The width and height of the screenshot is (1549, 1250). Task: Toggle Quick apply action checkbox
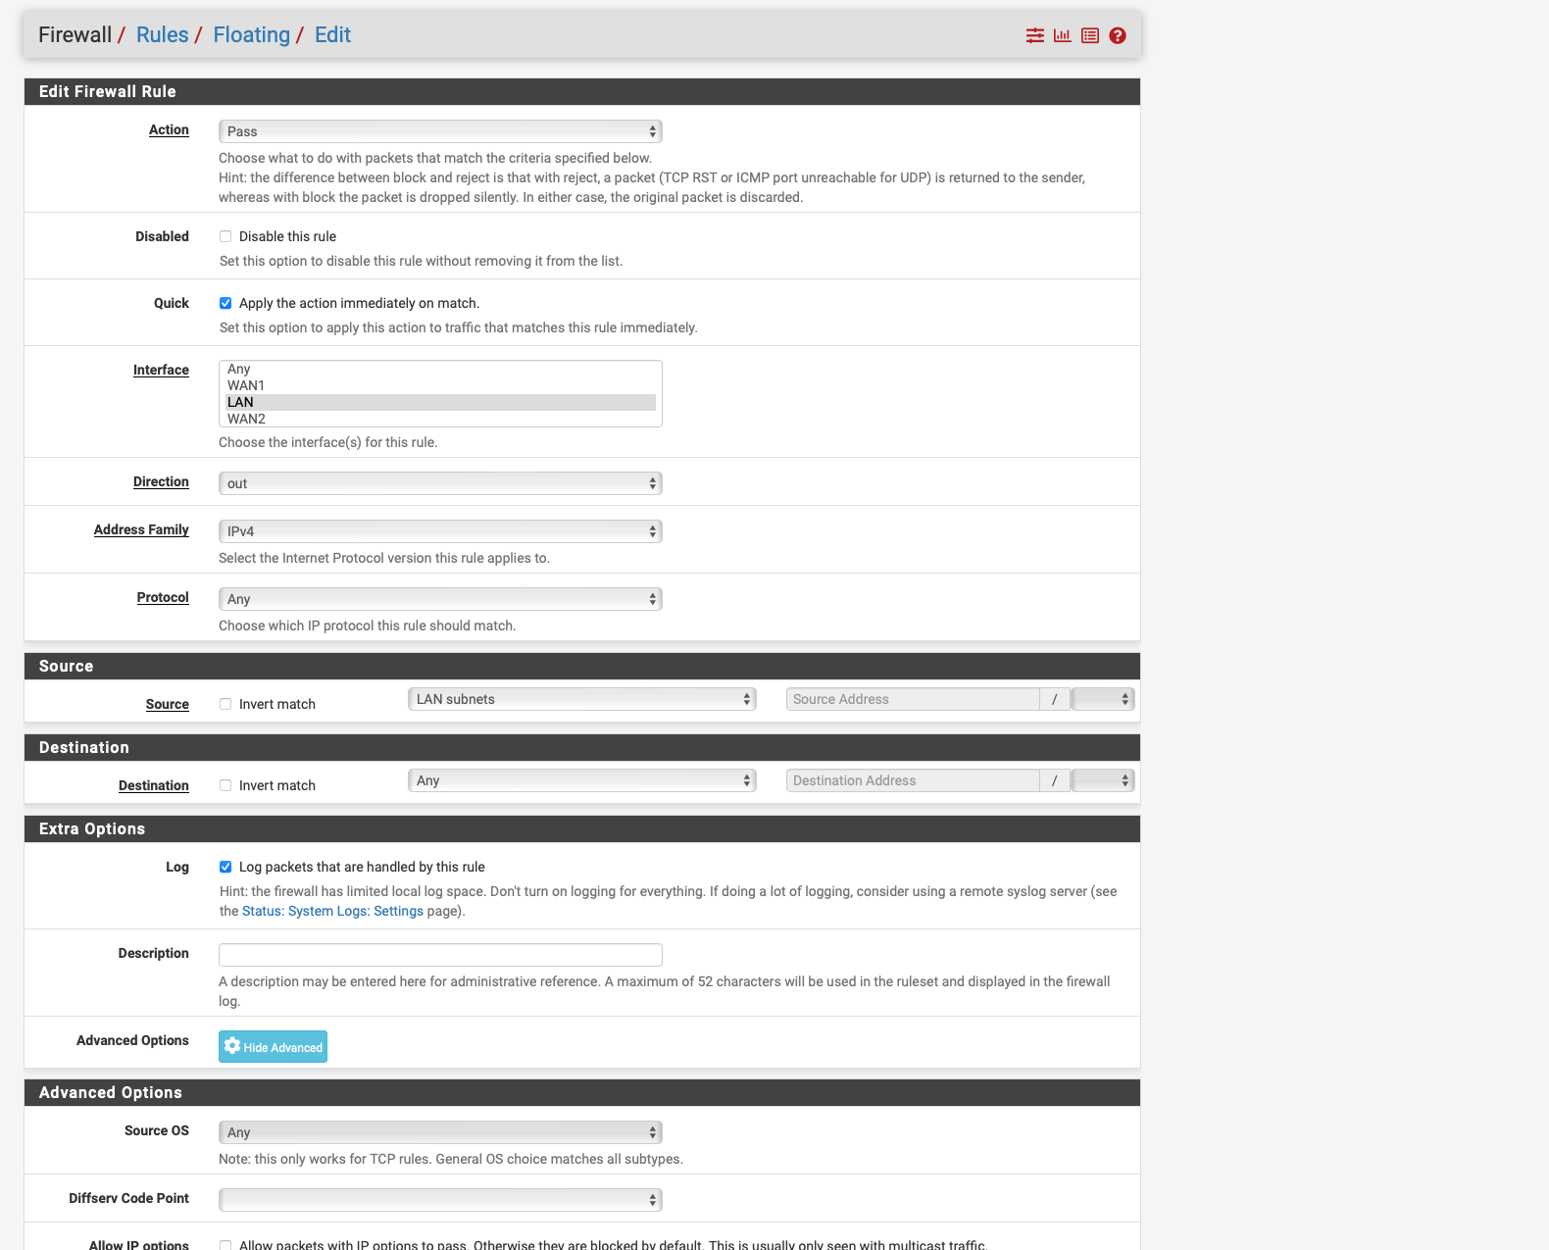(x=225, y=303)
